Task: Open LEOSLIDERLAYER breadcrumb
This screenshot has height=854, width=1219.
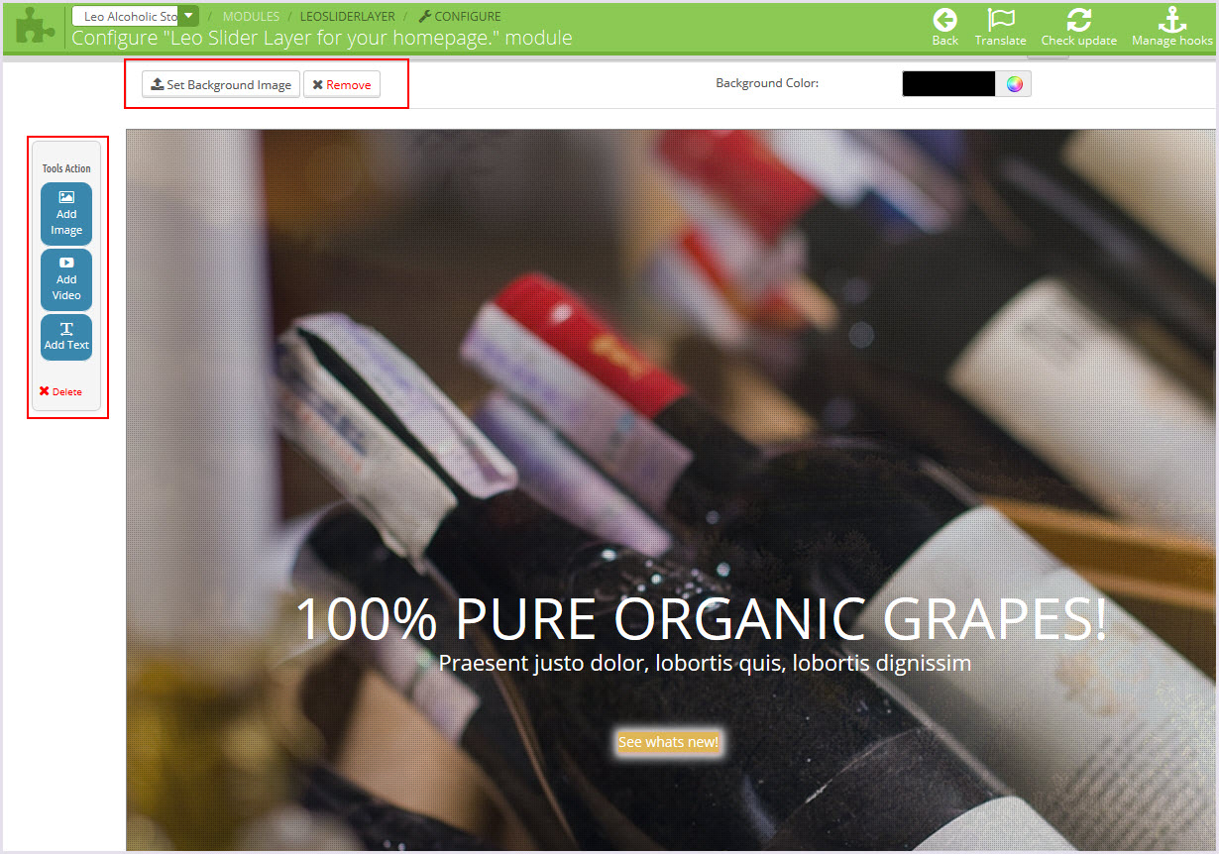Action: 348,17
